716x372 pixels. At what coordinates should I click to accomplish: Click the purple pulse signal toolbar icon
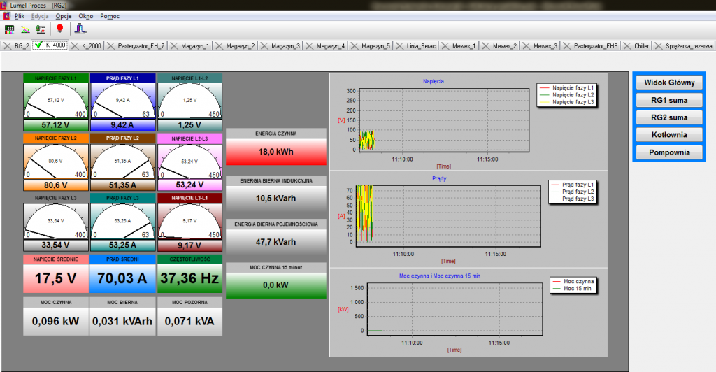[x=80, y=29]
